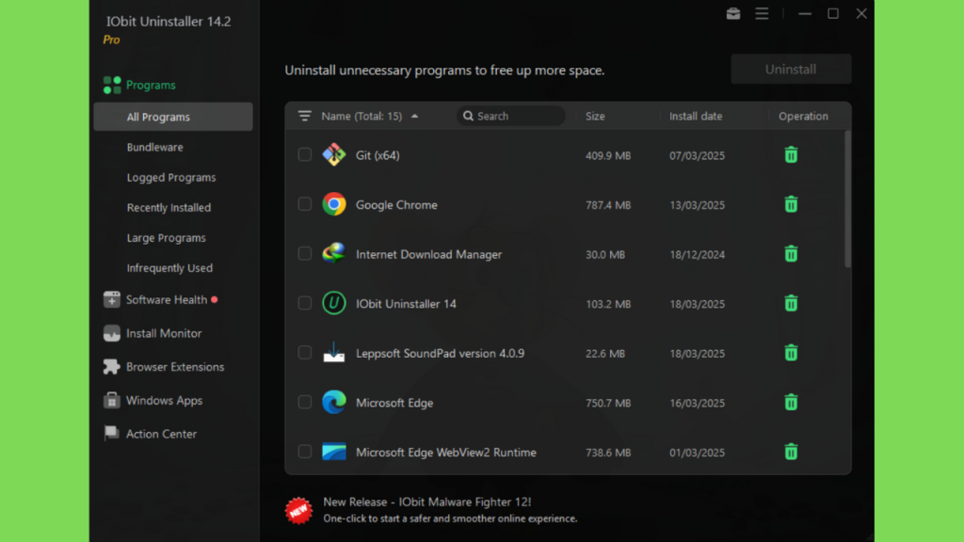Viewport: 964px width, 542px height.
Task: Click the 787.4 MB size value
Action: [x=608, y=205]
